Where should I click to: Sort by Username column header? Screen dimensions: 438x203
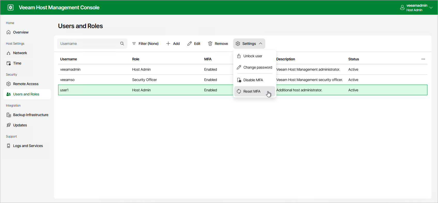[x=68, y=59]
